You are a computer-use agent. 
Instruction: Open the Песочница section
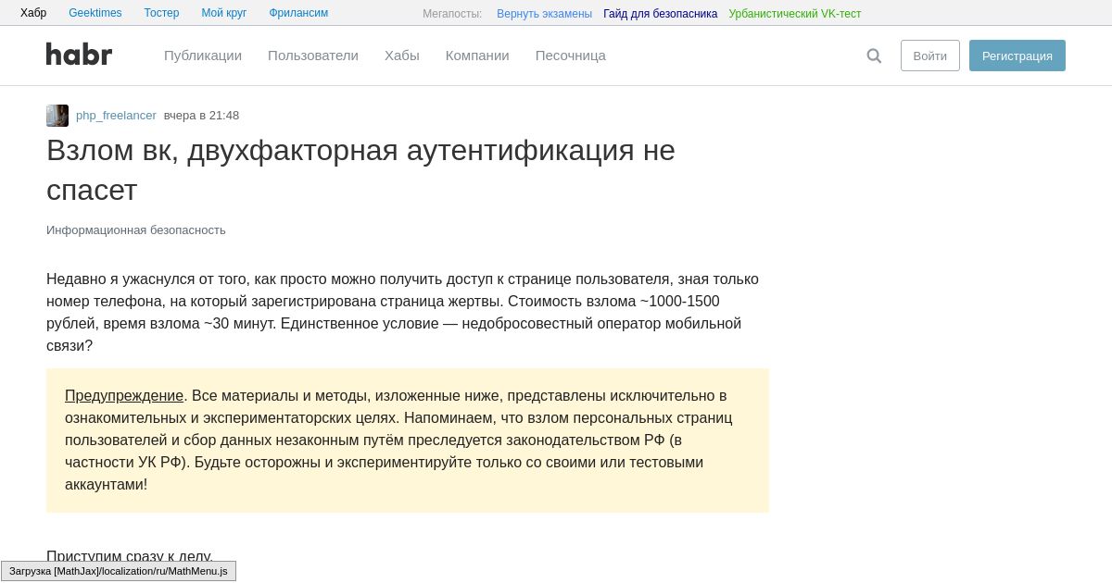[571, 56]
